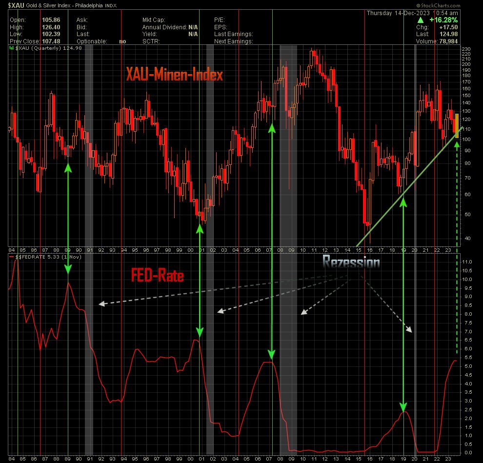
Task: Click the 0.0 label on the rate axis
Action: point(468,453)
